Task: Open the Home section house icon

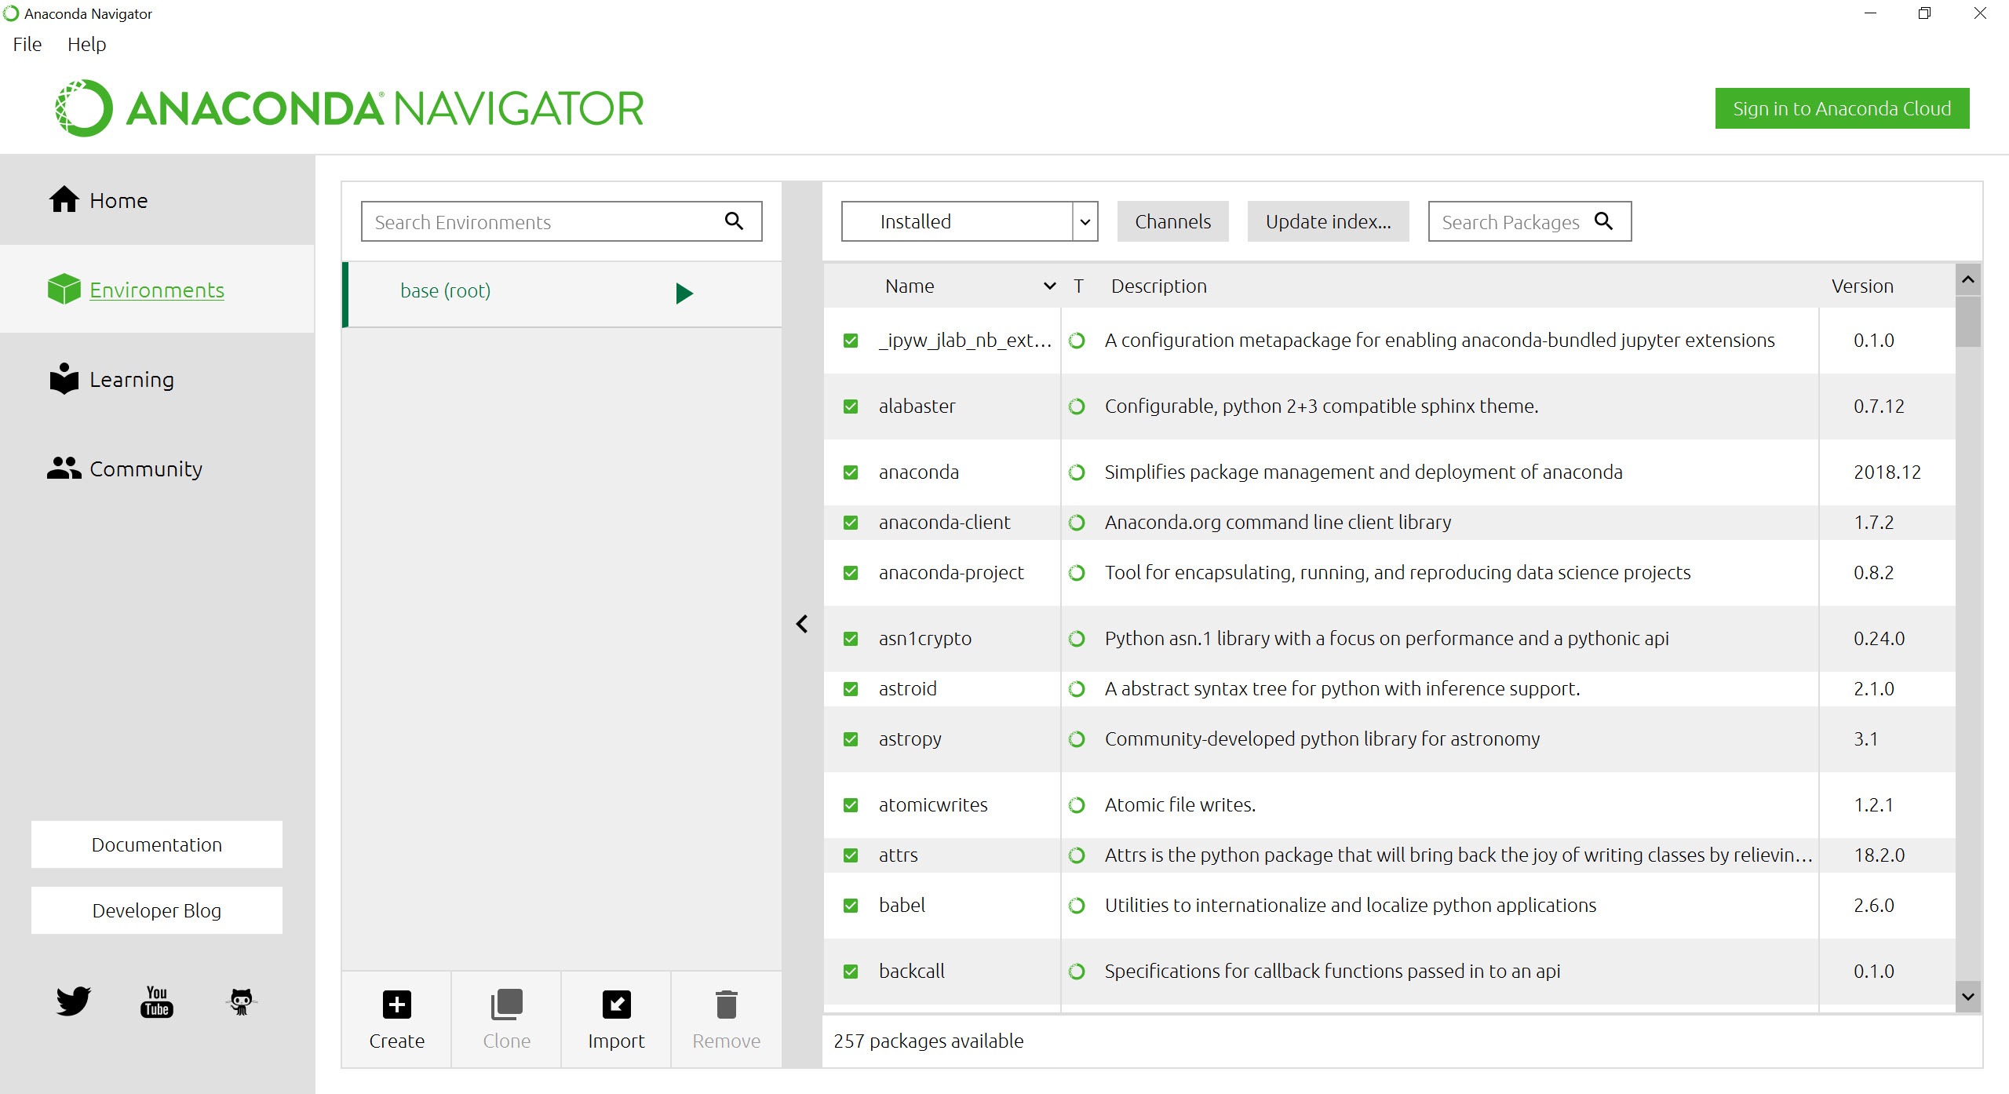Action: pos(64,200)
